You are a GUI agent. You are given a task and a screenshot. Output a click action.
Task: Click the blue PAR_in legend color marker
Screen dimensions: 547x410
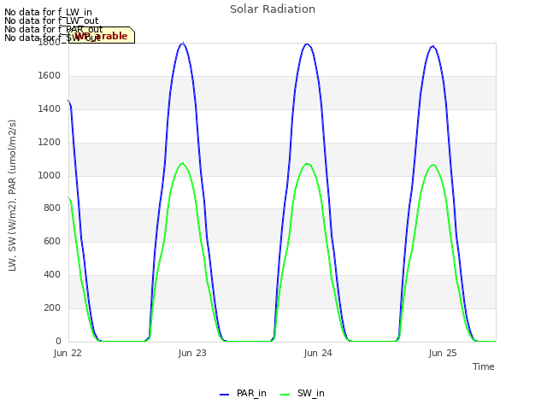click(224, 395)
